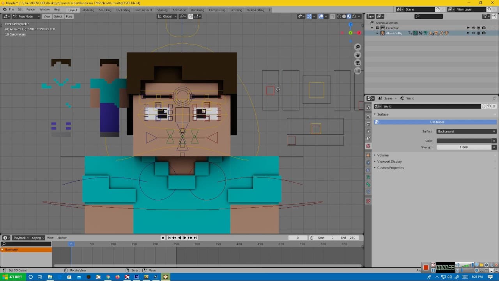
Task: Open the Output properties tab
Action: (x=368, y=124)
